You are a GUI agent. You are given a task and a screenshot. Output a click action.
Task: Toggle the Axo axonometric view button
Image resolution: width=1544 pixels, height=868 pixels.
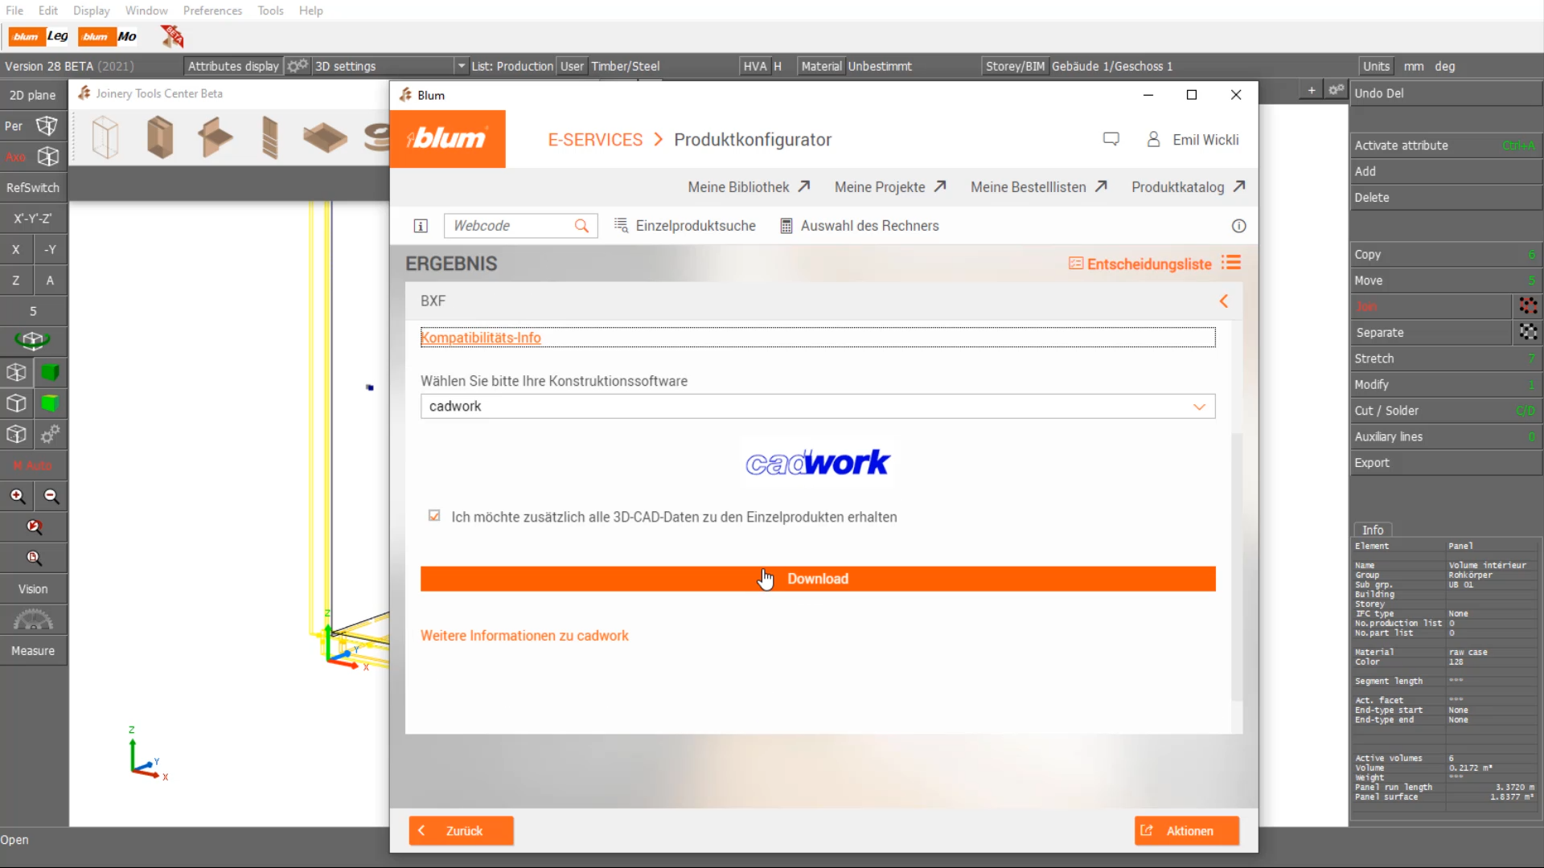pyautogui.click(x=33, y=157)
